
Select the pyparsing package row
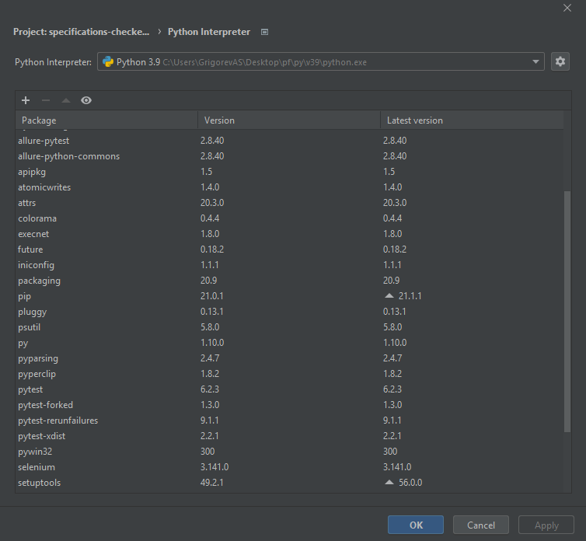pyautogui.click(x=289, y=358)
